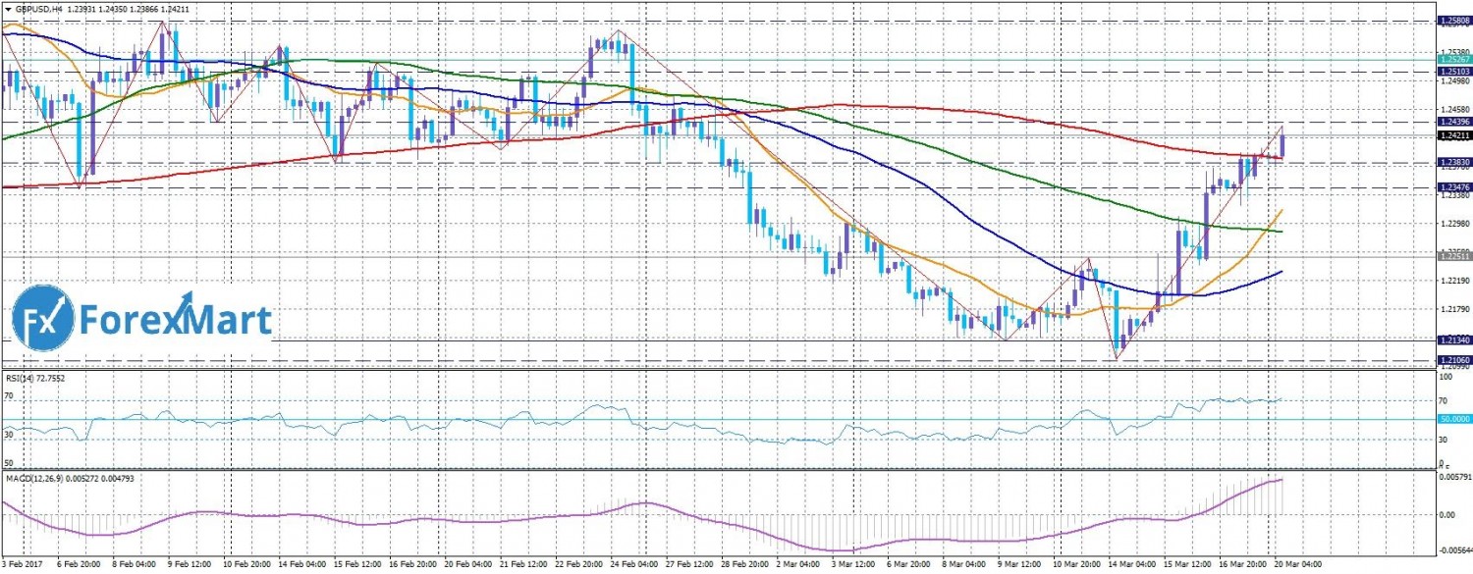Click the 1.21340 support level label
Screen dimensions: 1473x574
click(1452, 339)
